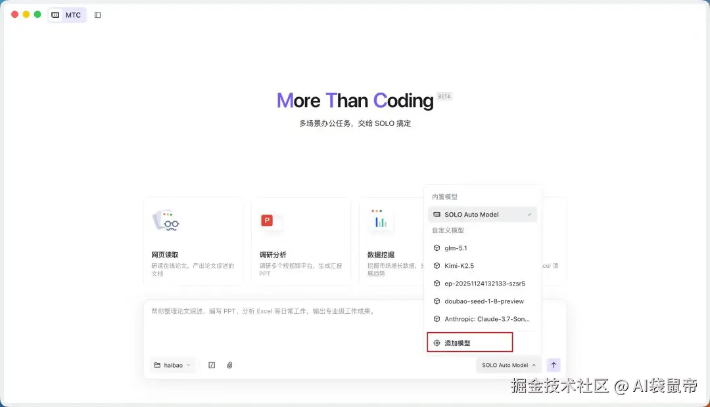This screenshot has width=710, height=407.
Task: Click the send arrow button
Action: point(554,365)
